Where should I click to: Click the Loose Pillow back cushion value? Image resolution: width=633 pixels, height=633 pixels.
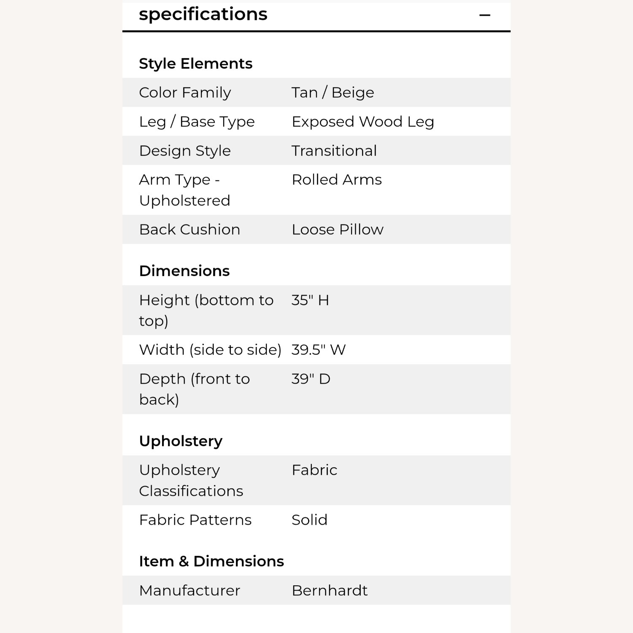point(337,230)
